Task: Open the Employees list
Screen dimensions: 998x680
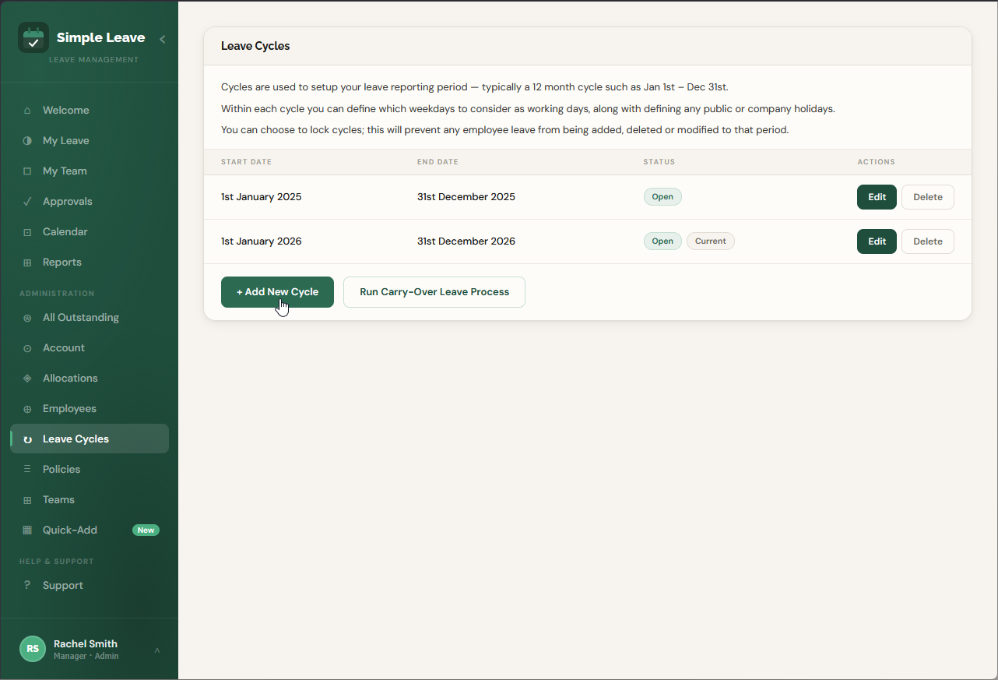Action: 90,409
